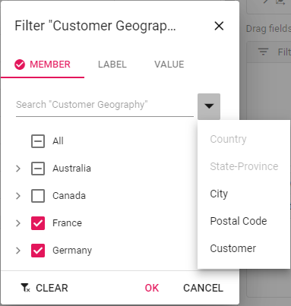Open the level dropdown arrow button
Image resolution: width=291 pixels, height=306 pixels.
(x=209, y=106)
